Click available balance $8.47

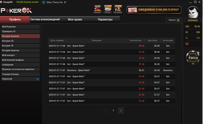click(157, 101)
